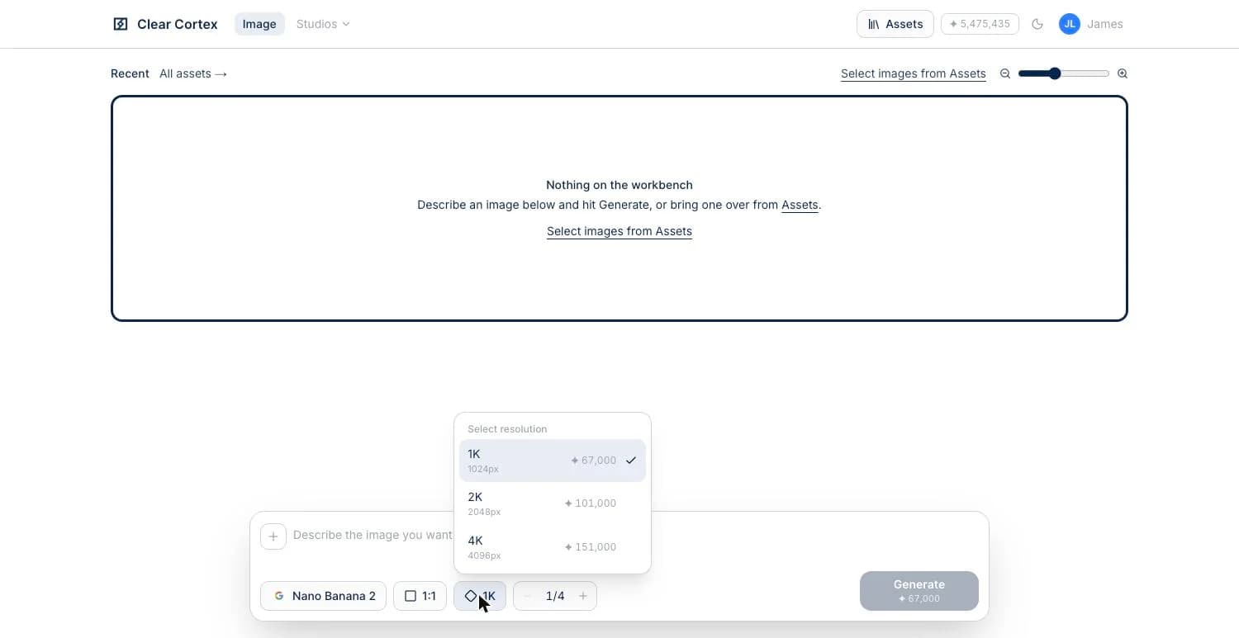Click the Clear Cortex logo icon

[121, 24]
